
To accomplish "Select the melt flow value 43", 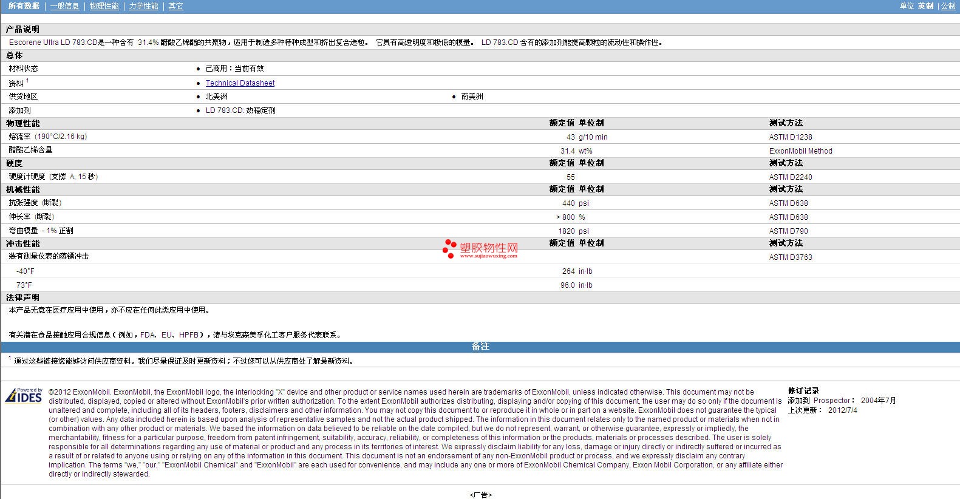I will click(x=570, y=137).
